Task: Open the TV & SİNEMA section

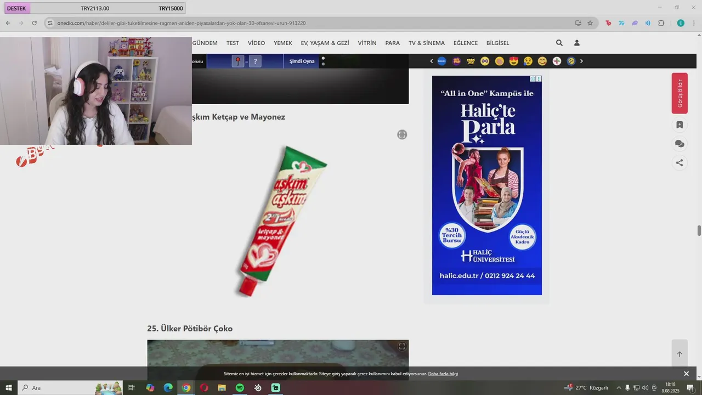Action: 427,43
